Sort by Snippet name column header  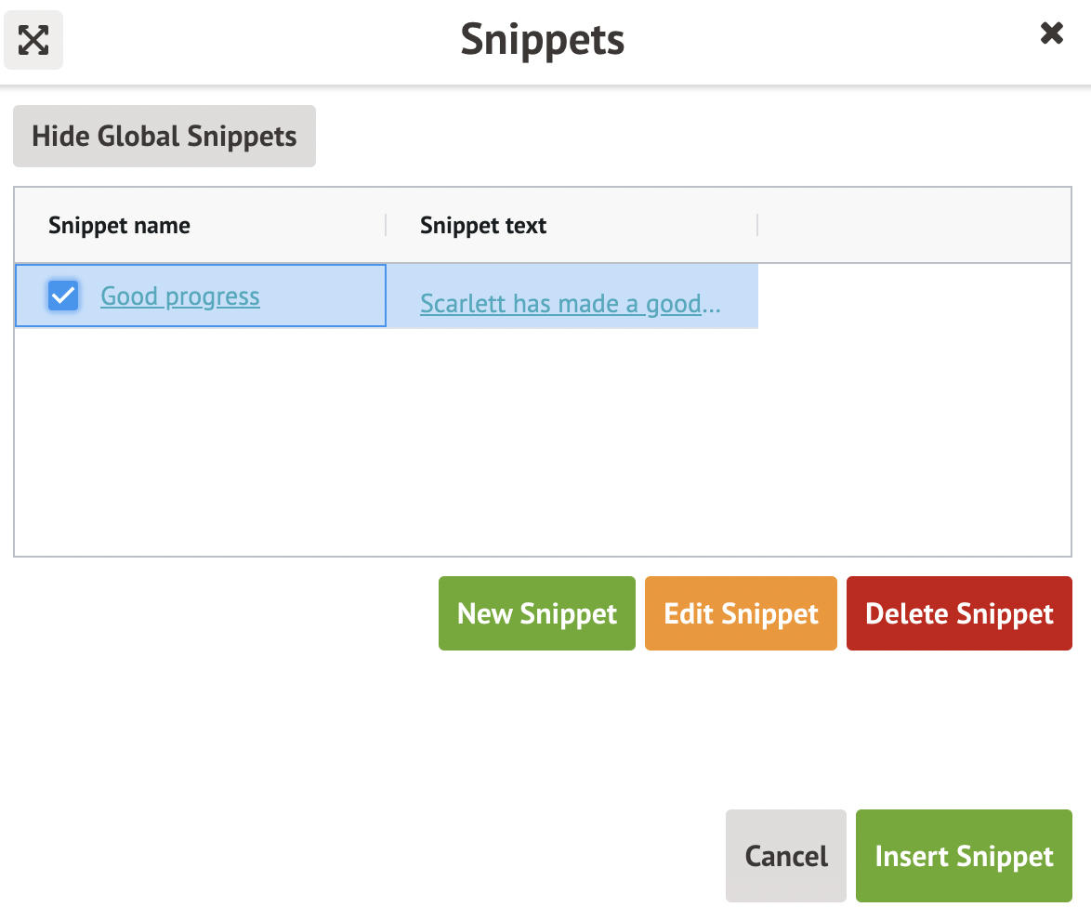(x=119, y=225)
